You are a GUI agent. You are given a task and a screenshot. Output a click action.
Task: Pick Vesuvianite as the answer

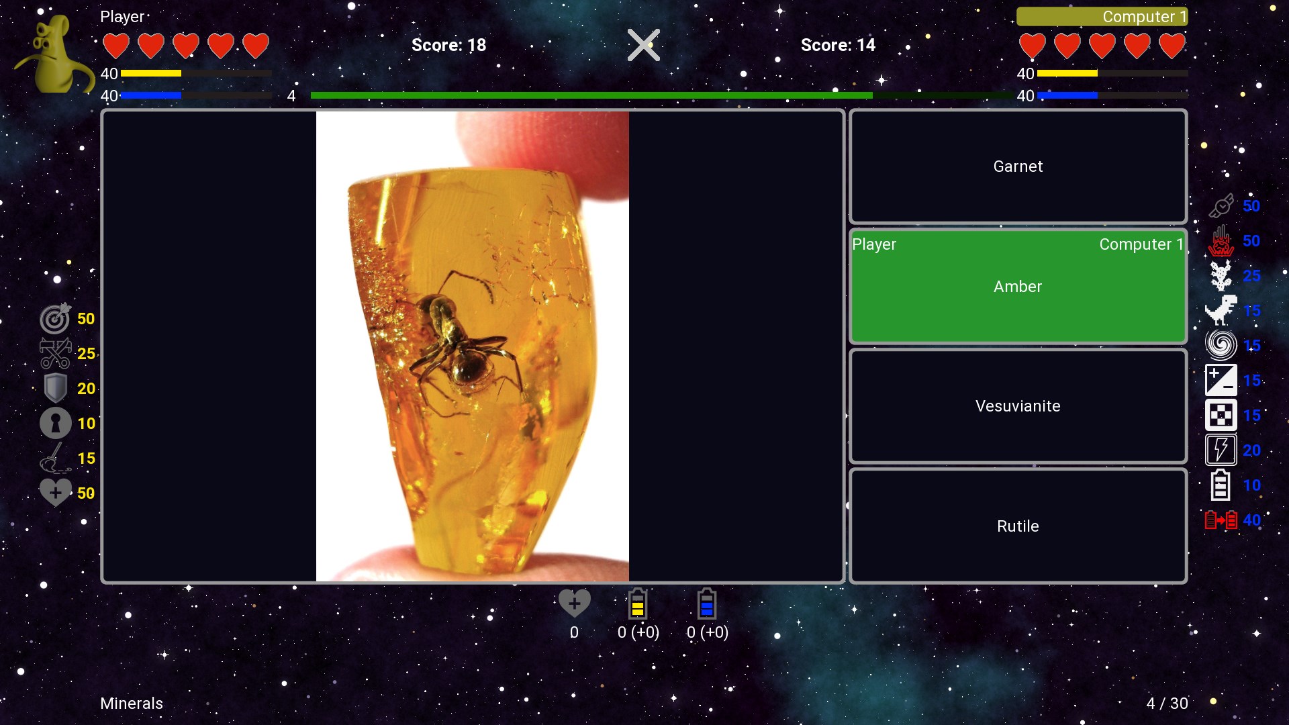[x=1018, y=406]
